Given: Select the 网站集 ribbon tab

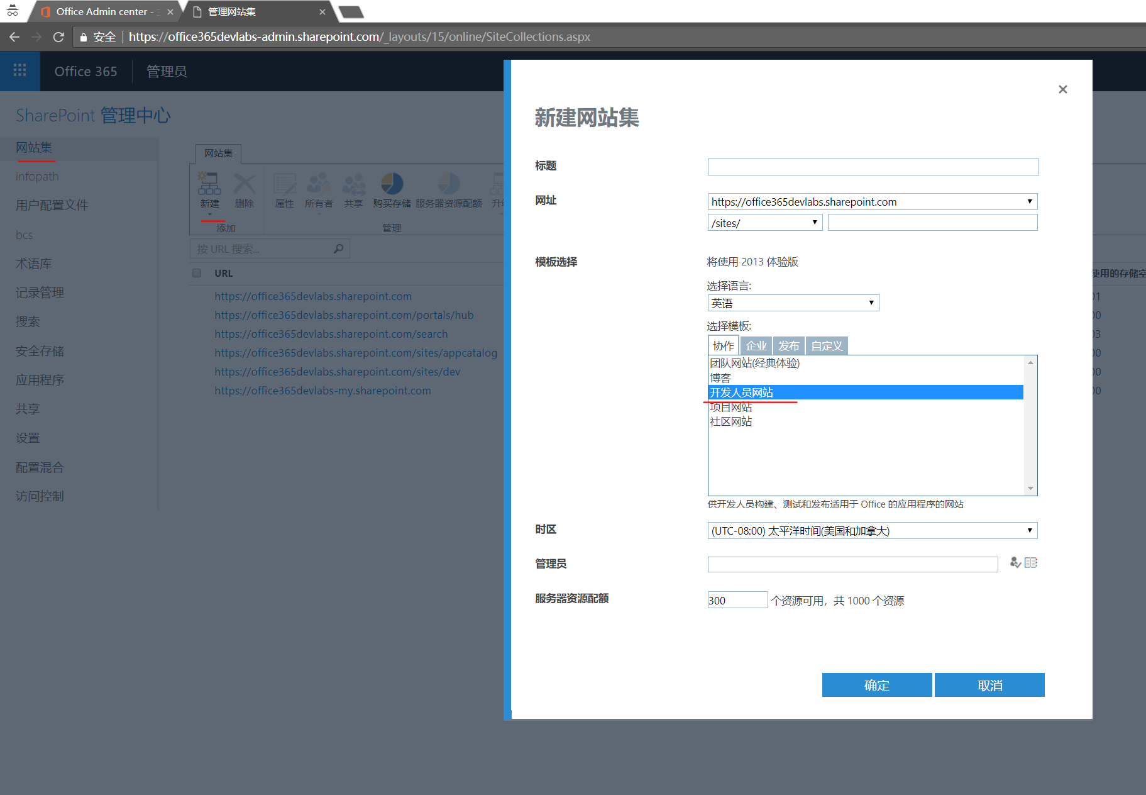Looking at the screenshot, I should point(218,153).
